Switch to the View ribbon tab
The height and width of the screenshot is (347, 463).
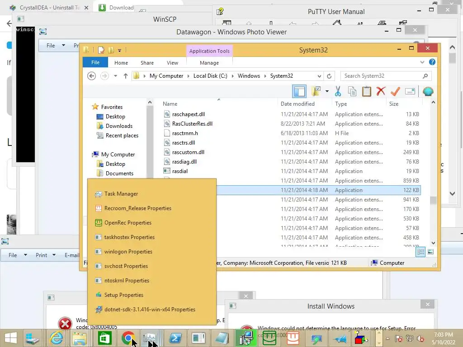click(172, 63)
